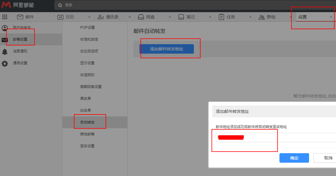Viewport: 336px width, 176px height.
Task: Open 账户与安全 account section
Action: click(22, 27)
